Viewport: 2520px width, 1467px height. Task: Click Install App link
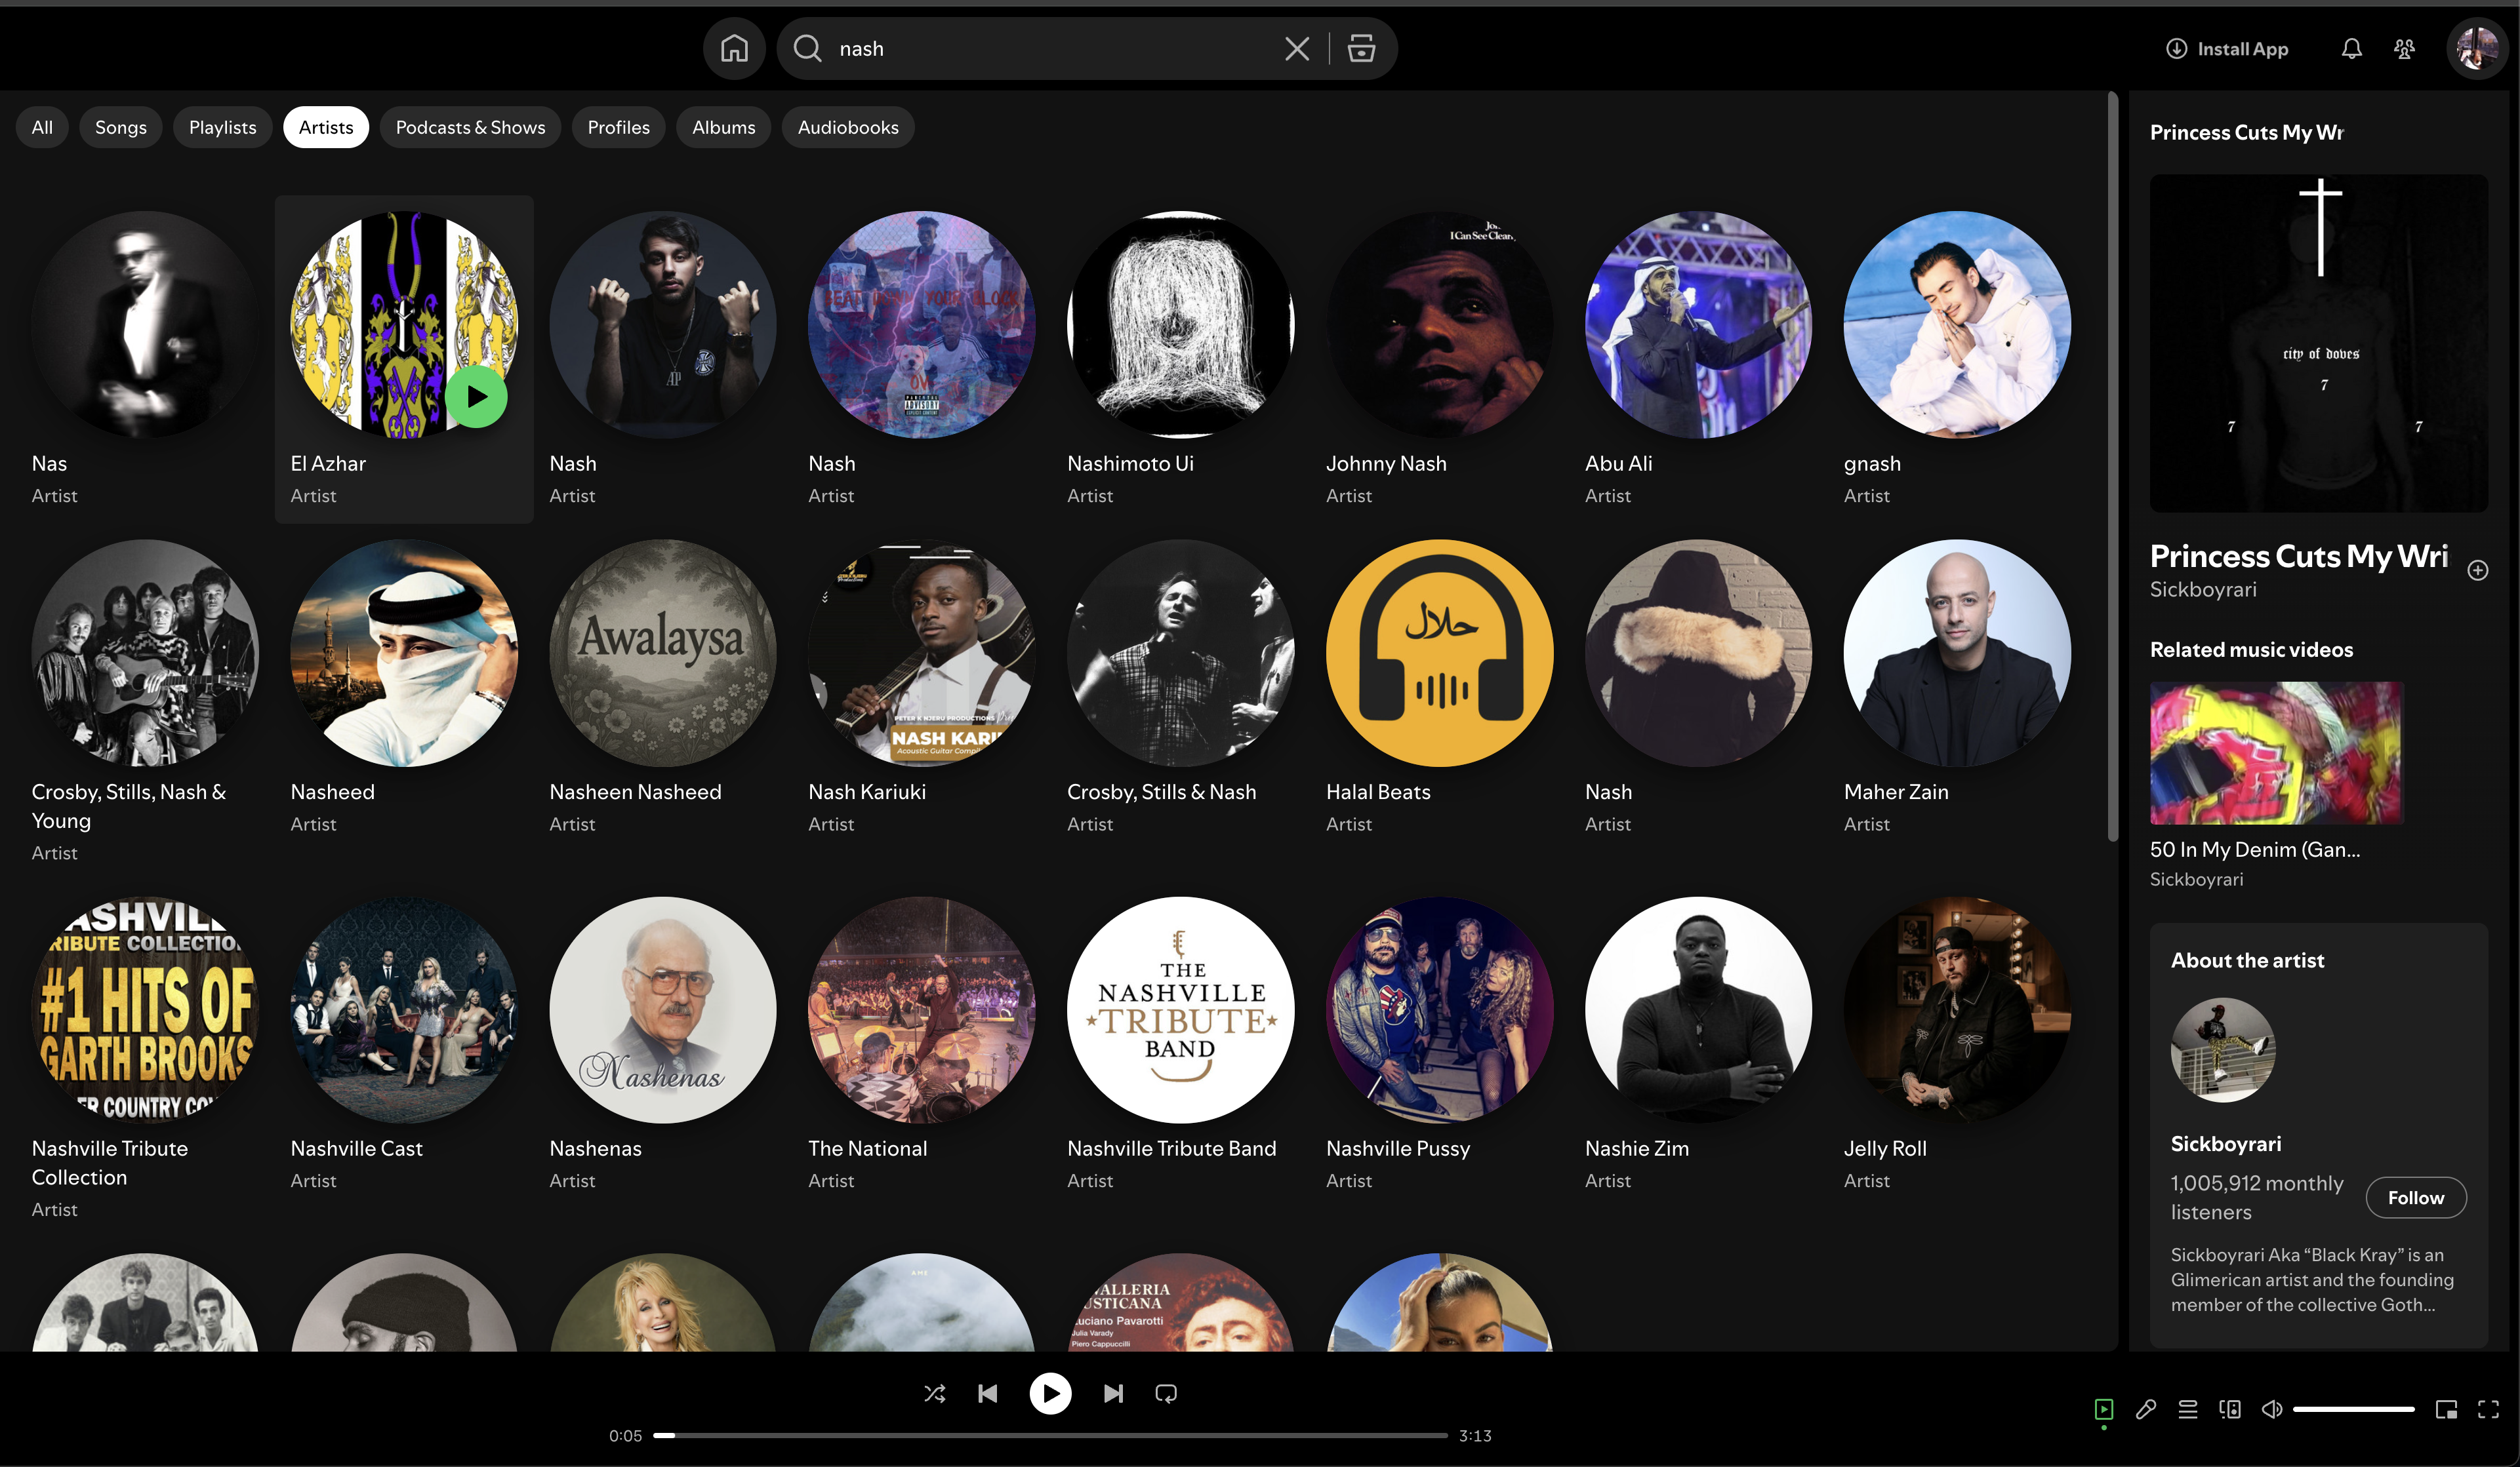(2227, 49)
